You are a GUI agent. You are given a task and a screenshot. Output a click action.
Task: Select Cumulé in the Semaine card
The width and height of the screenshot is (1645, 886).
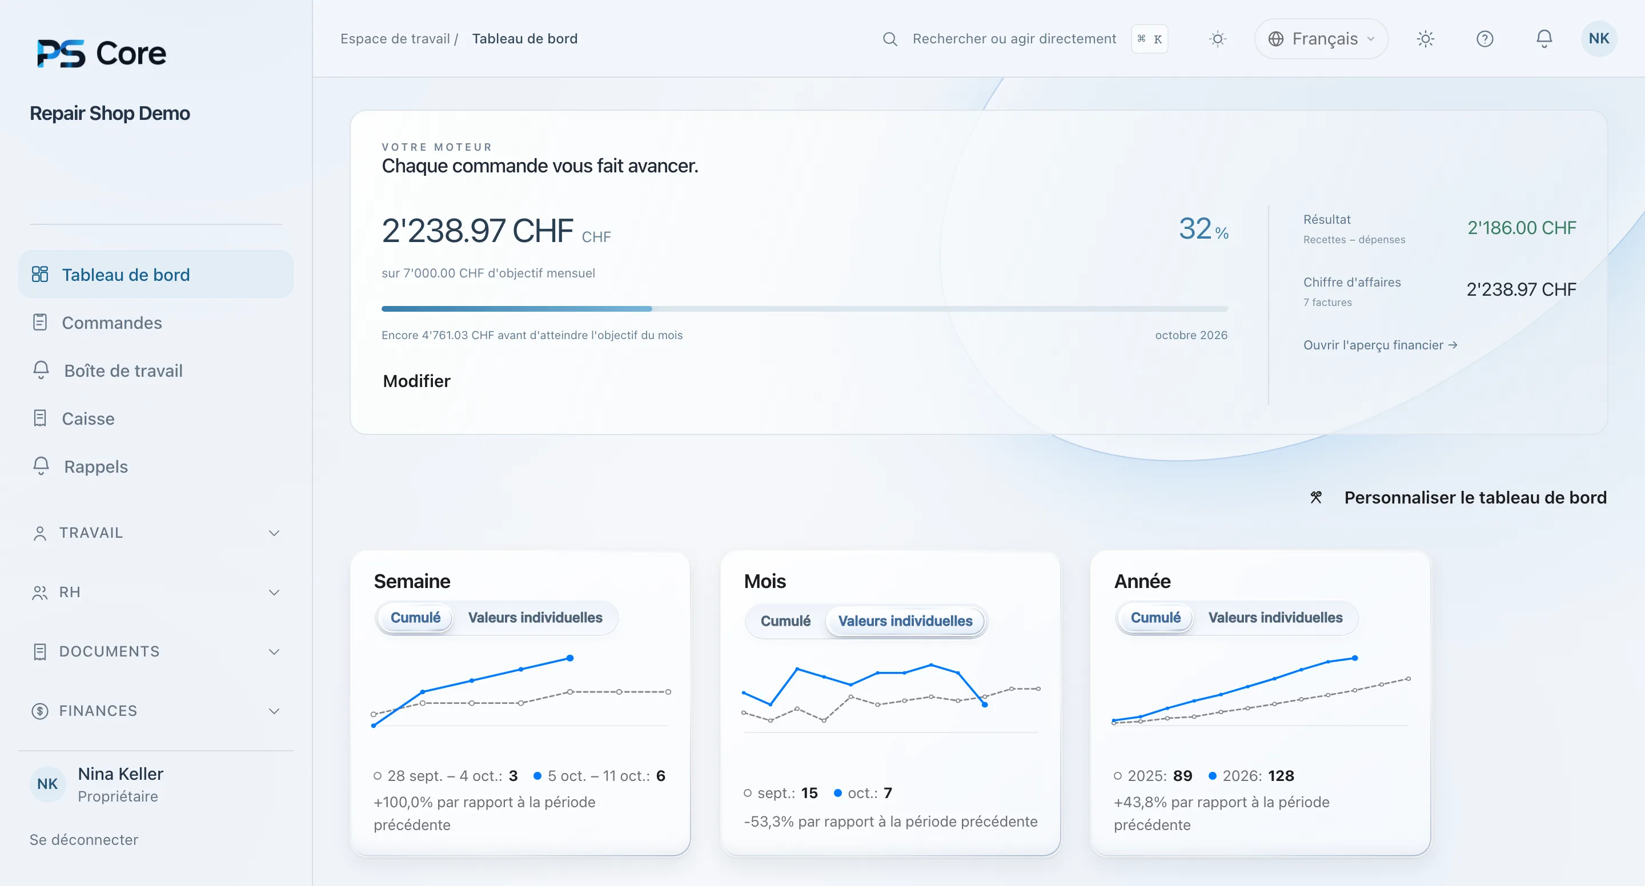click(415, 617)
